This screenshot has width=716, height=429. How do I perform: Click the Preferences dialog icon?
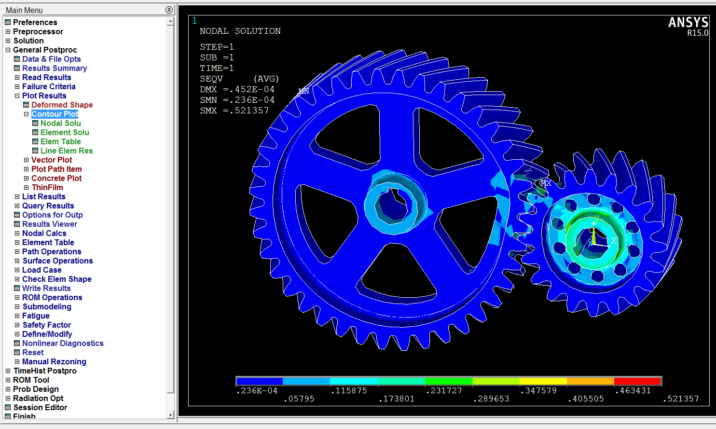(x=8, y=22)
